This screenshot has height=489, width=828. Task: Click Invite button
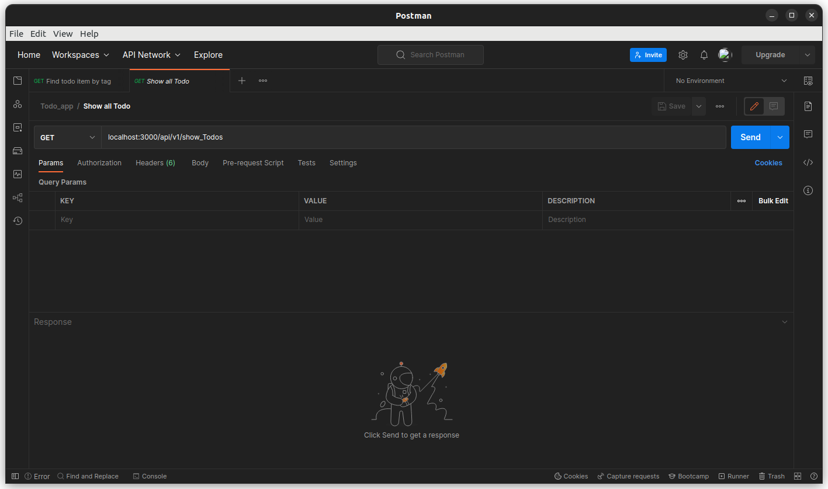(648, 55)
